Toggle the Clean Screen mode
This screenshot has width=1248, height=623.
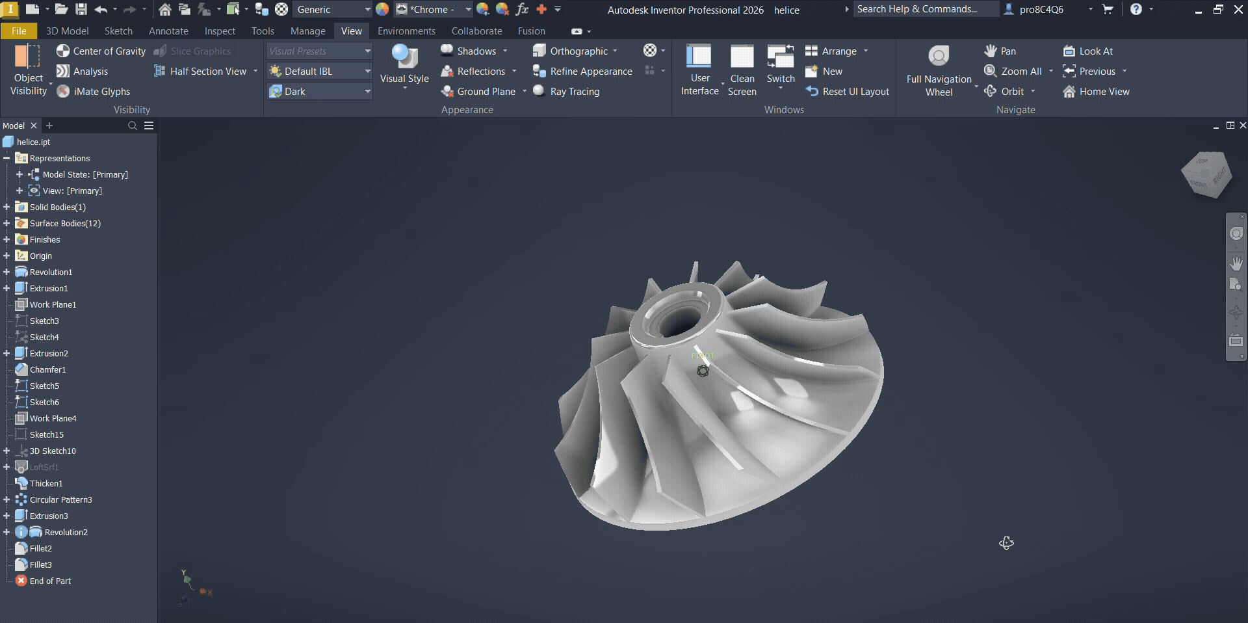pyautogui.click(x=742, y=70)
